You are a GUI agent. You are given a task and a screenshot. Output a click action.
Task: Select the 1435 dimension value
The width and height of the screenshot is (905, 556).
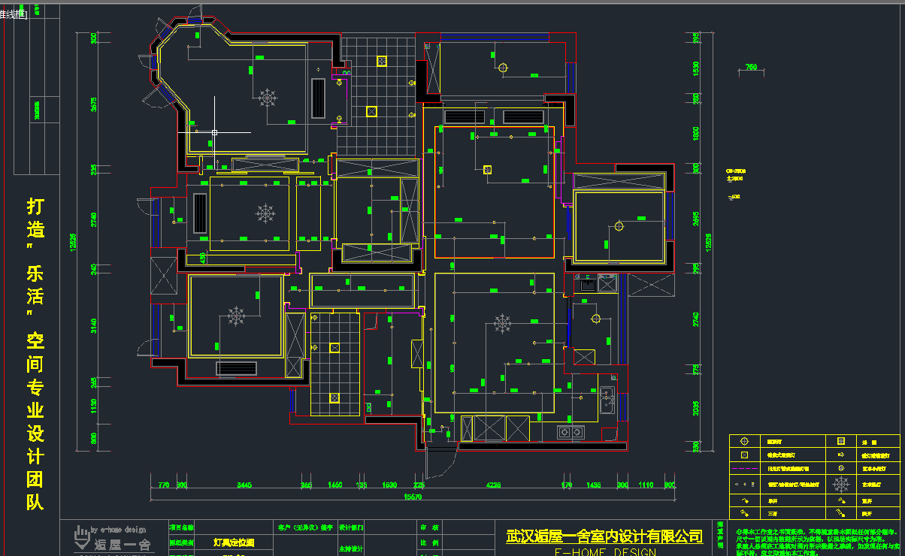tap(594, 485)
